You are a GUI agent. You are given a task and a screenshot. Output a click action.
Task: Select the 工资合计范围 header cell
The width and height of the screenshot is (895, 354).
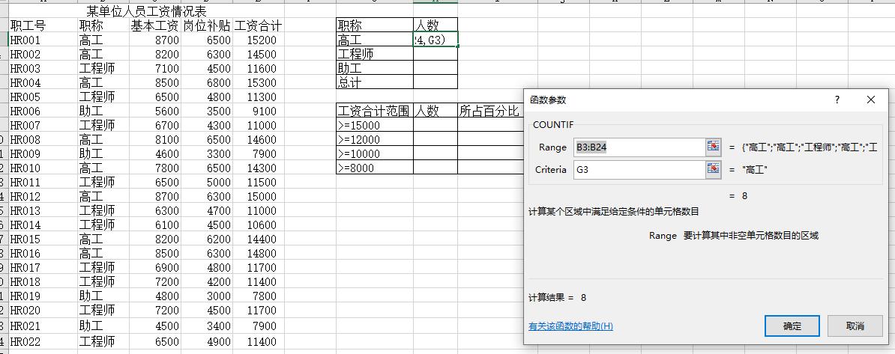[x=375, y=111]
